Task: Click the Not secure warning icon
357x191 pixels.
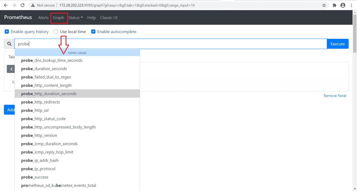Action: click(32, 5)
